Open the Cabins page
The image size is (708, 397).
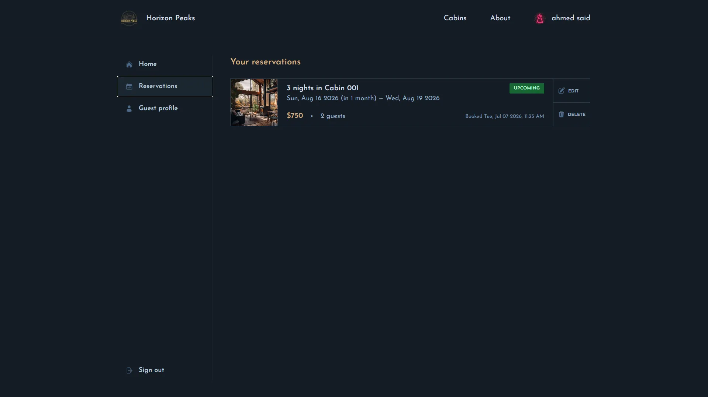pyautogui.click(x=455, y=18)
